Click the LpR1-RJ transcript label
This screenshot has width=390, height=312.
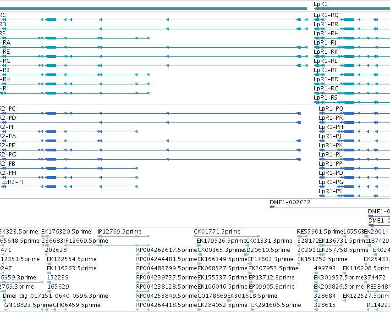(325, 43)
